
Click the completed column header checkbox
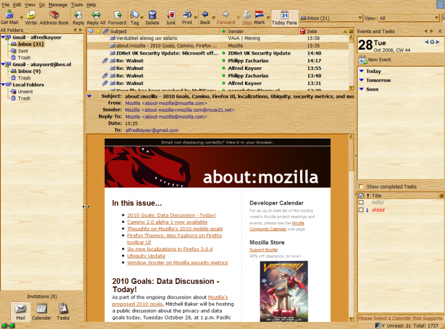pyautogui.click(x=361, y=196)
